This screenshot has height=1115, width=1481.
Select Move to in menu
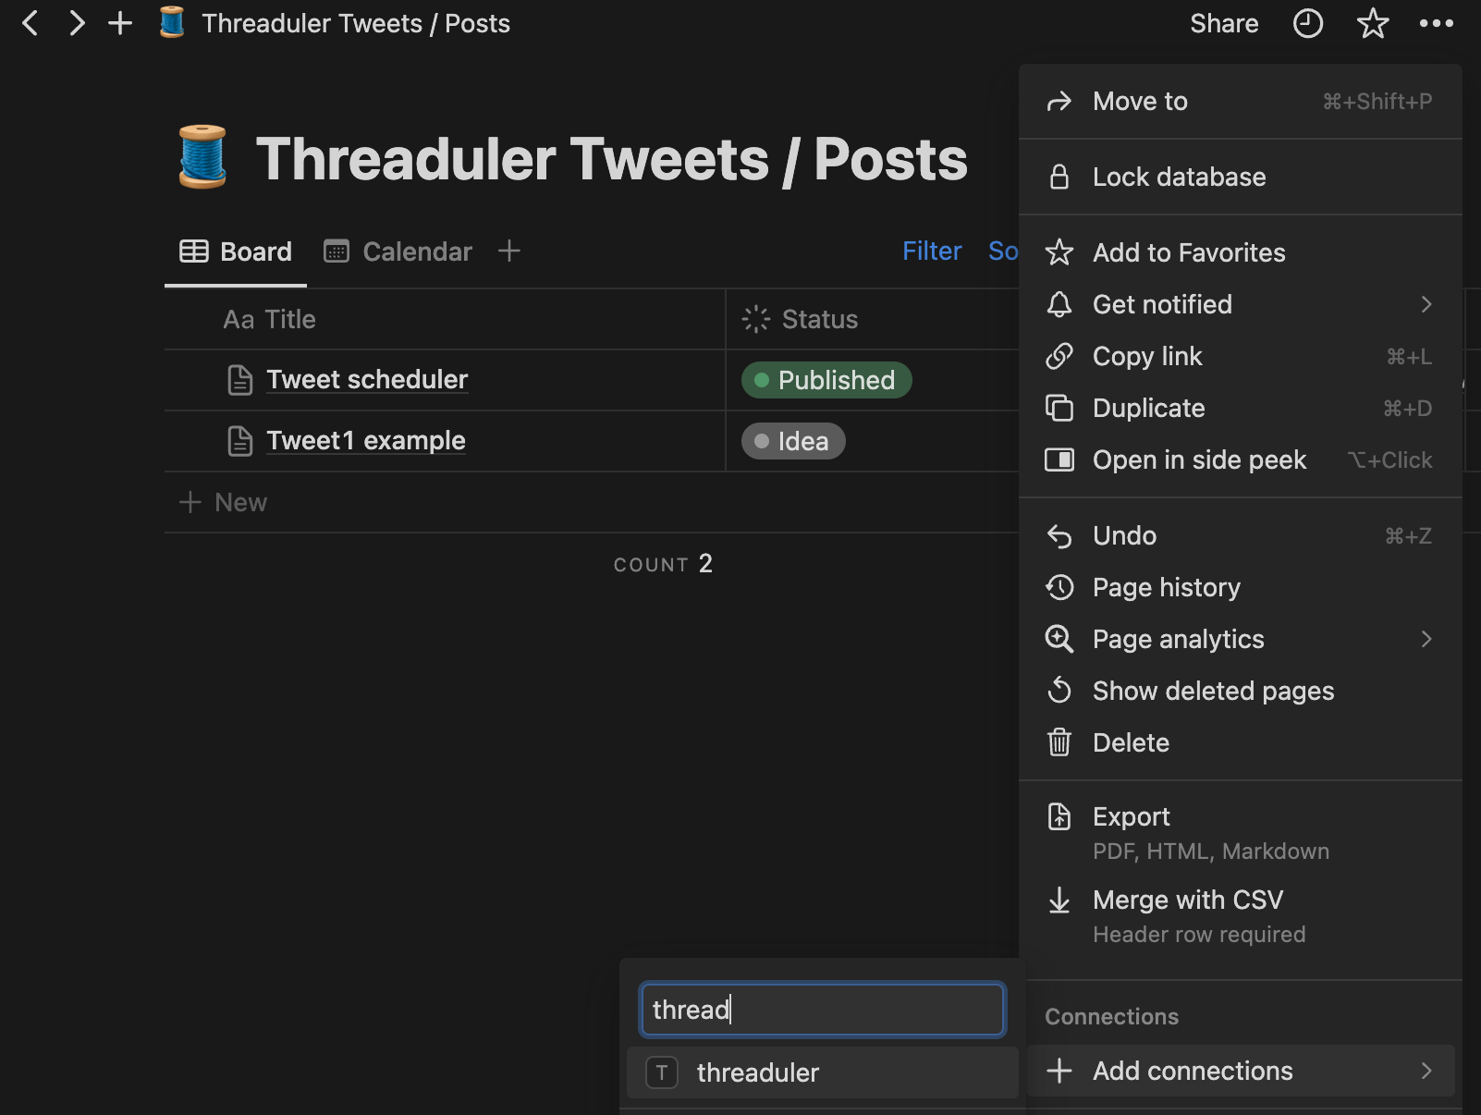point(1240,101)
